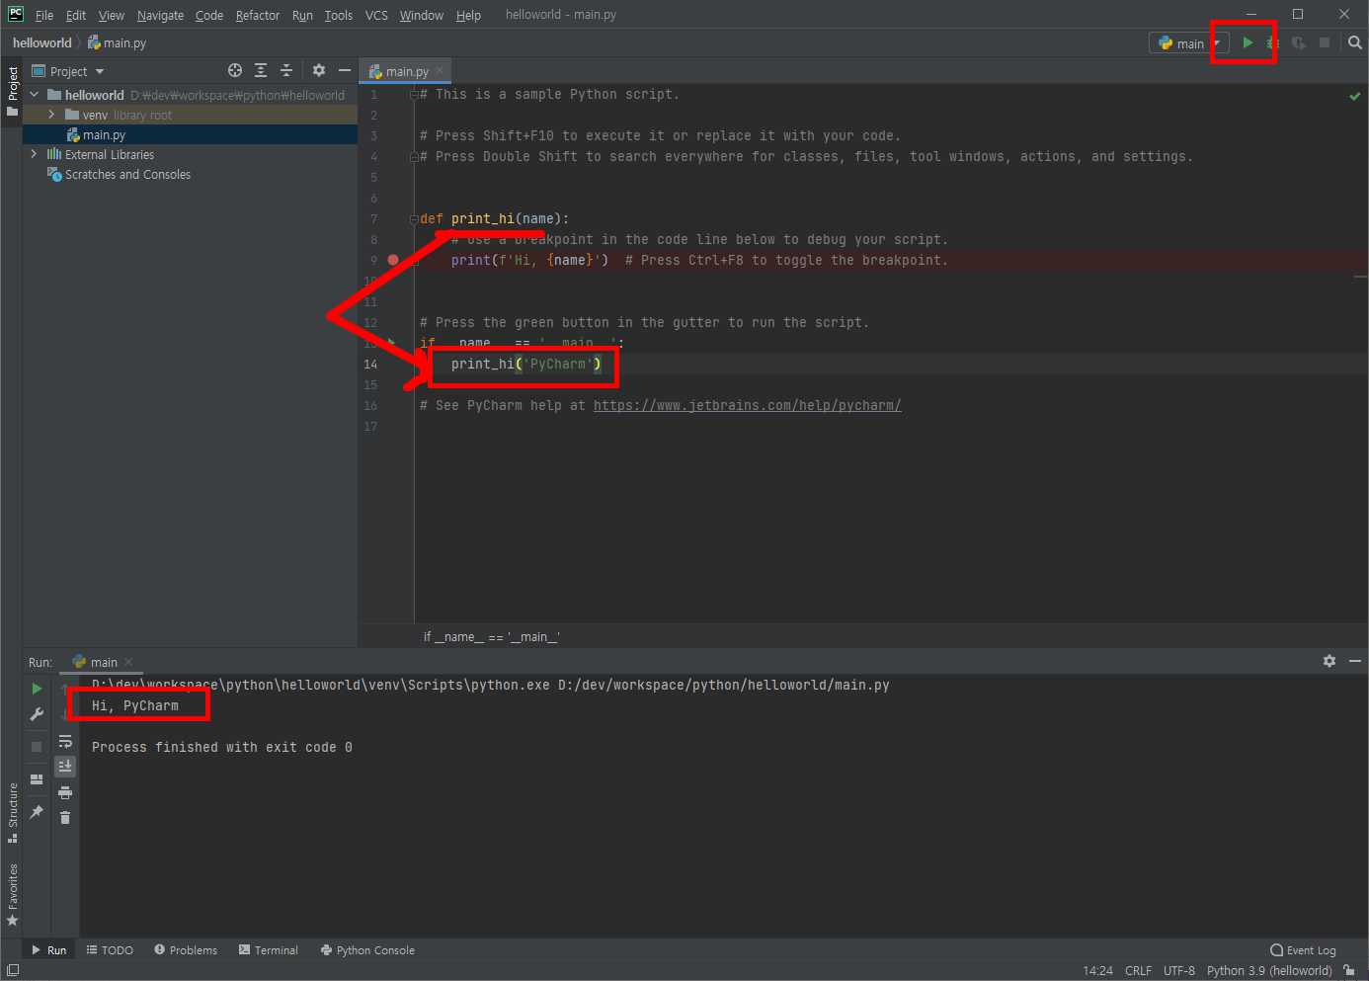Expand External Libraries node
This screenshot has height=981, width=1369.
(x=35, y=154)
